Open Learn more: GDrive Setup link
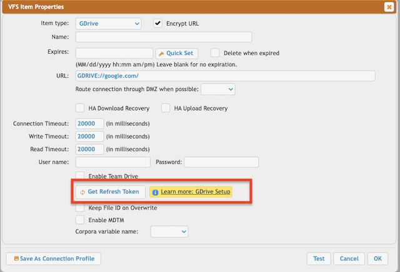 [x=196, y=192]
